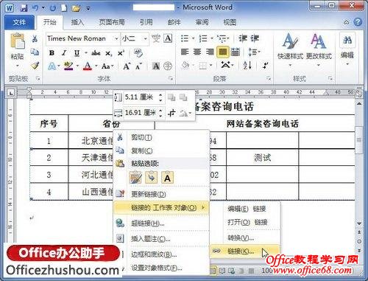Open the font size dropdown

click(145, 38)
